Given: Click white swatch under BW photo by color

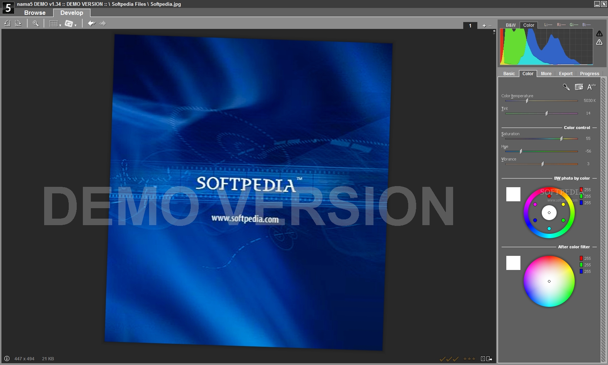Looking at the screenshot, I should tap(513, 194).
